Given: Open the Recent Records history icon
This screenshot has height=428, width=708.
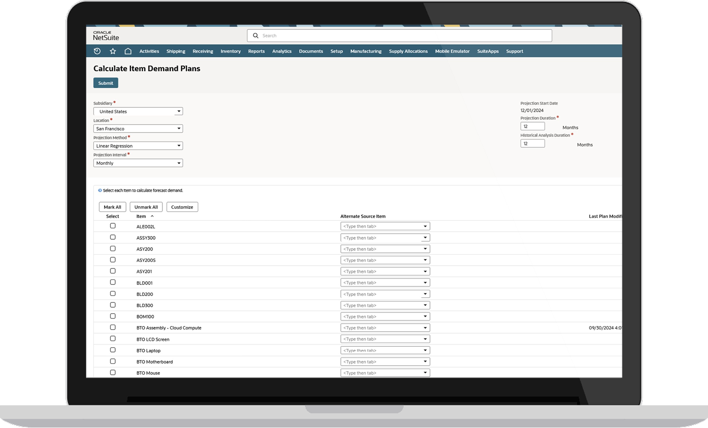Looking at the screenshot, I should [97, 51].
